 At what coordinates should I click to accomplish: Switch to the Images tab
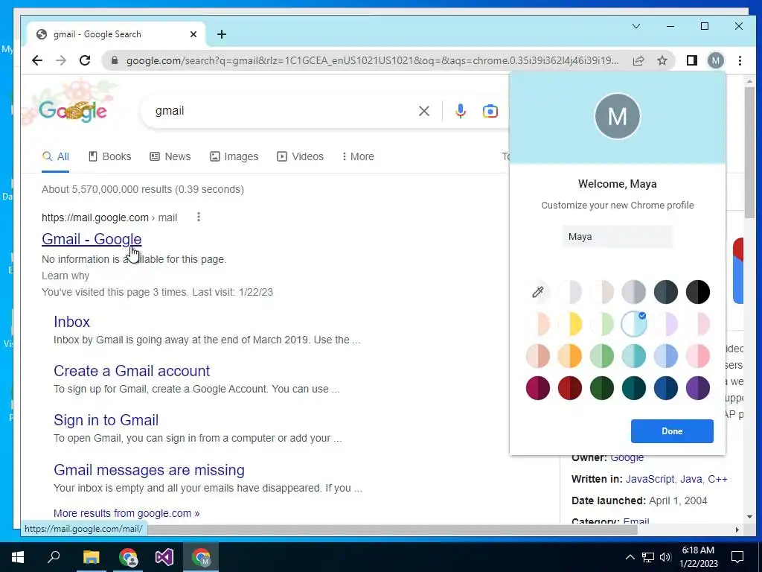(234, 156)
